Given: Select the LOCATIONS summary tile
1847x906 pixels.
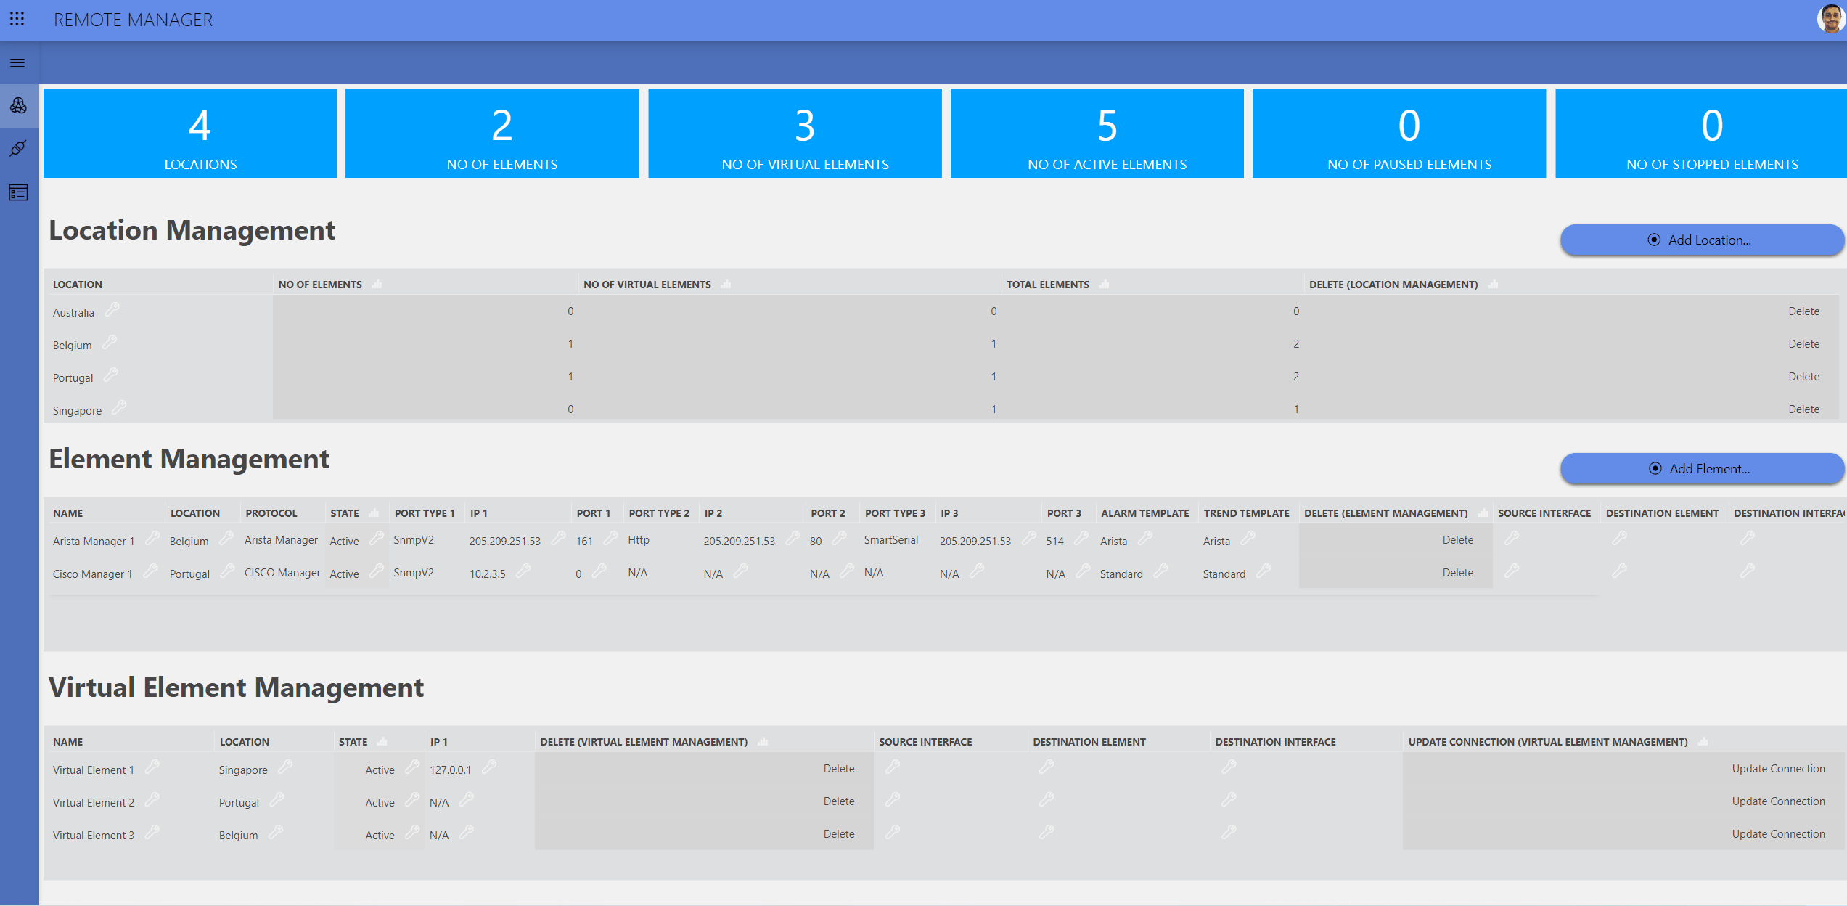Looking at the screenshot, I should tap(190, 133).
